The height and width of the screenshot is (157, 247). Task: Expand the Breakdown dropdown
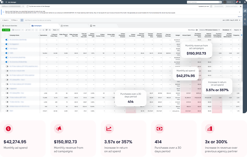coord(228,30)
